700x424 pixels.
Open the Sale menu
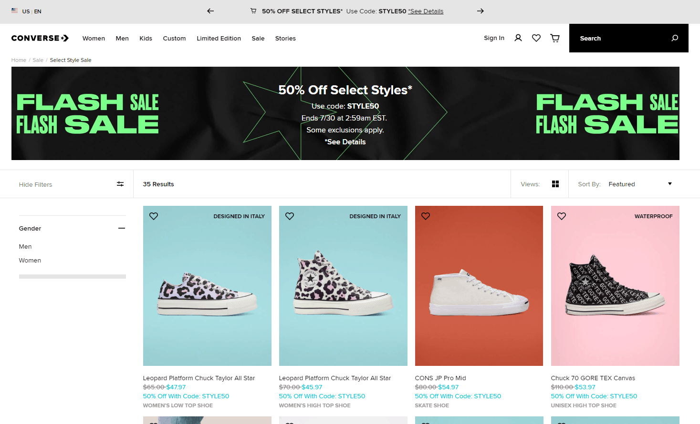pyautogui.click(x=258, y=38)
